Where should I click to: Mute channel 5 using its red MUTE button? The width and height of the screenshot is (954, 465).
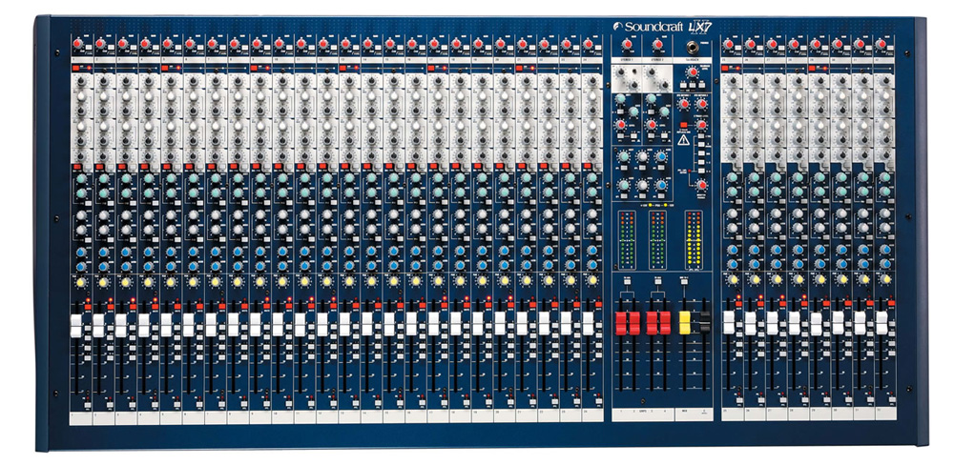pyautogui.click(x=177, y=307)
